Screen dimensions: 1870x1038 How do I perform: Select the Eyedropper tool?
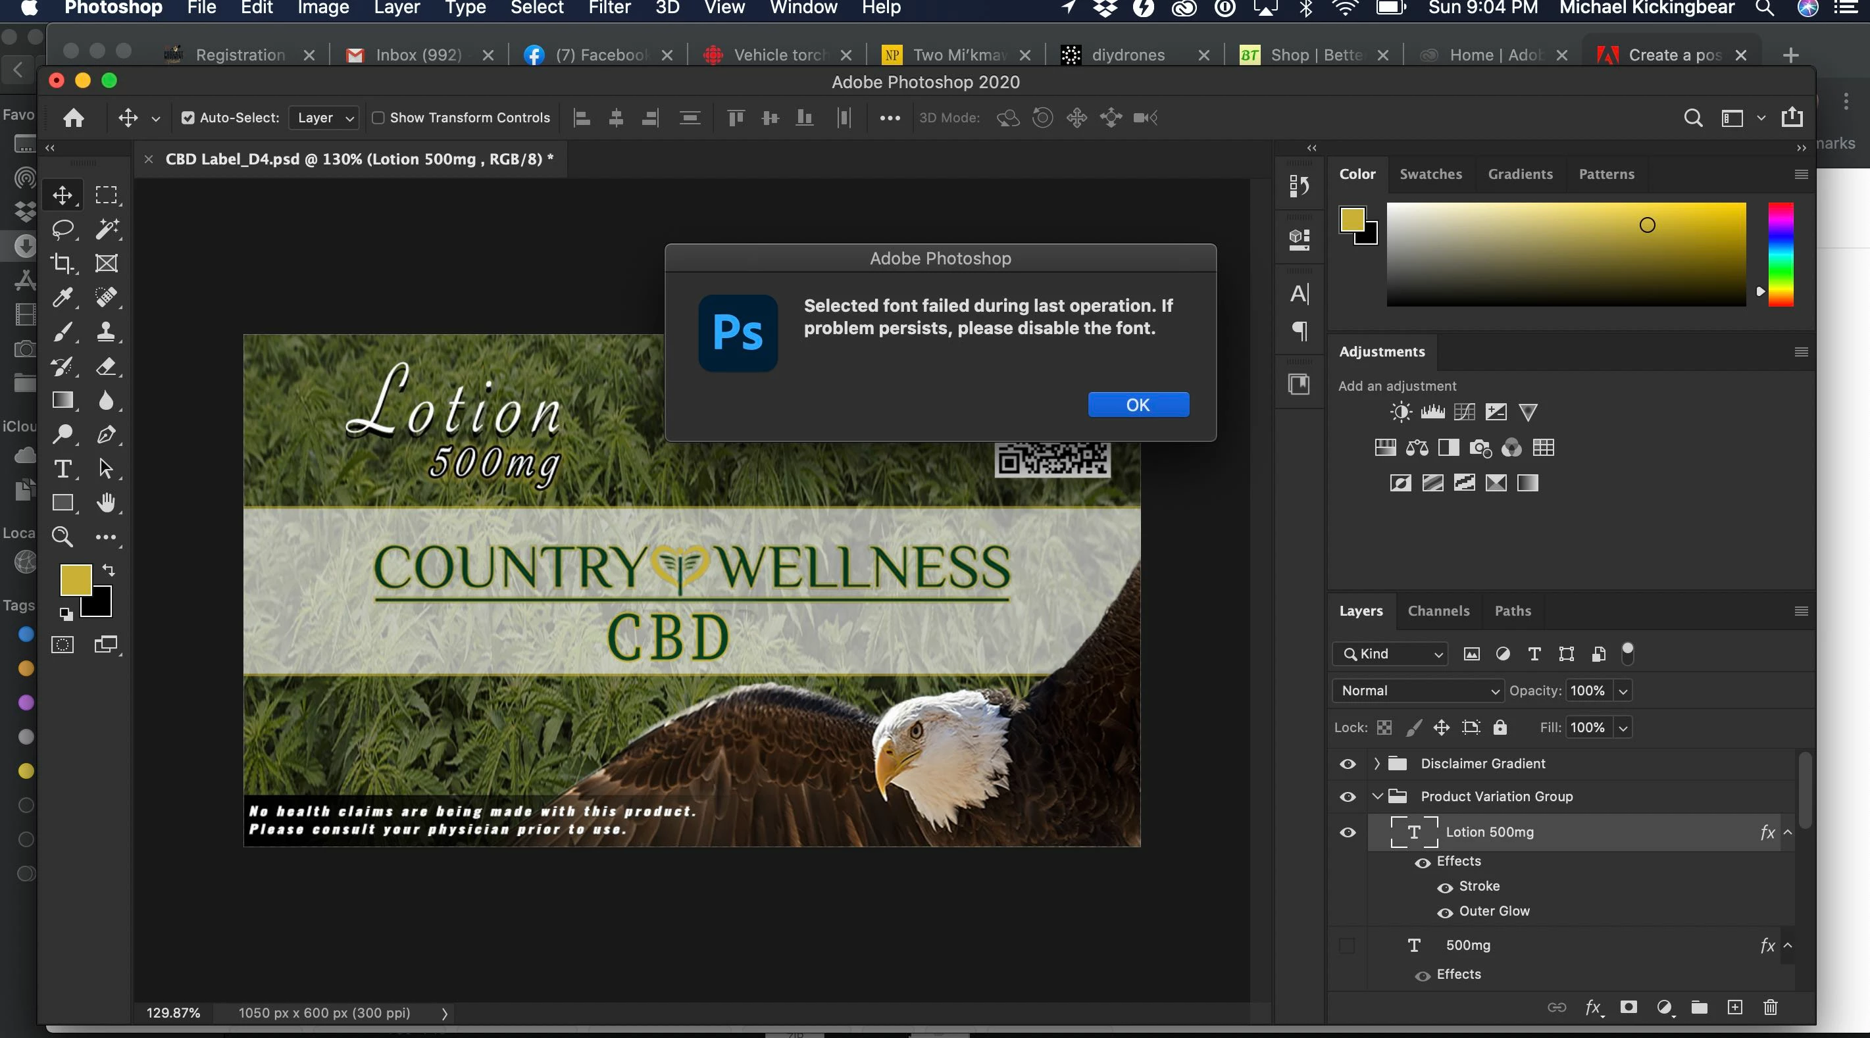(63, 297)
